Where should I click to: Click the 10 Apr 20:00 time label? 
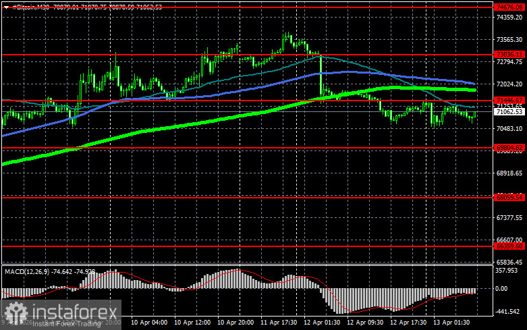pyautogui.click(x=235, y=323)
